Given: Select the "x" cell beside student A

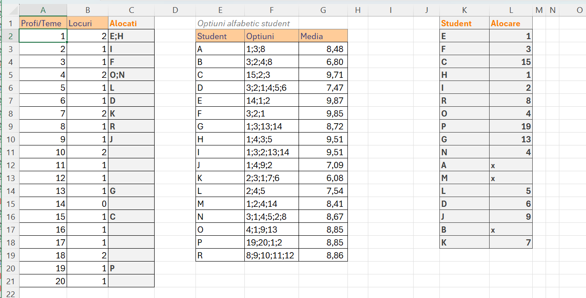Looking at the screenshot, I should pyautogui.click(x=511, y=165).
